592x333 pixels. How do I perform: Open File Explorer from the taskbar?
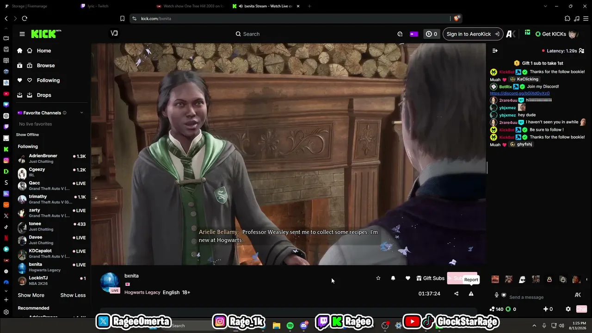(277, 326)
